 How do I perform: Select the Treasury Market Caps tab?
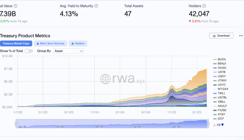(16, 43)
